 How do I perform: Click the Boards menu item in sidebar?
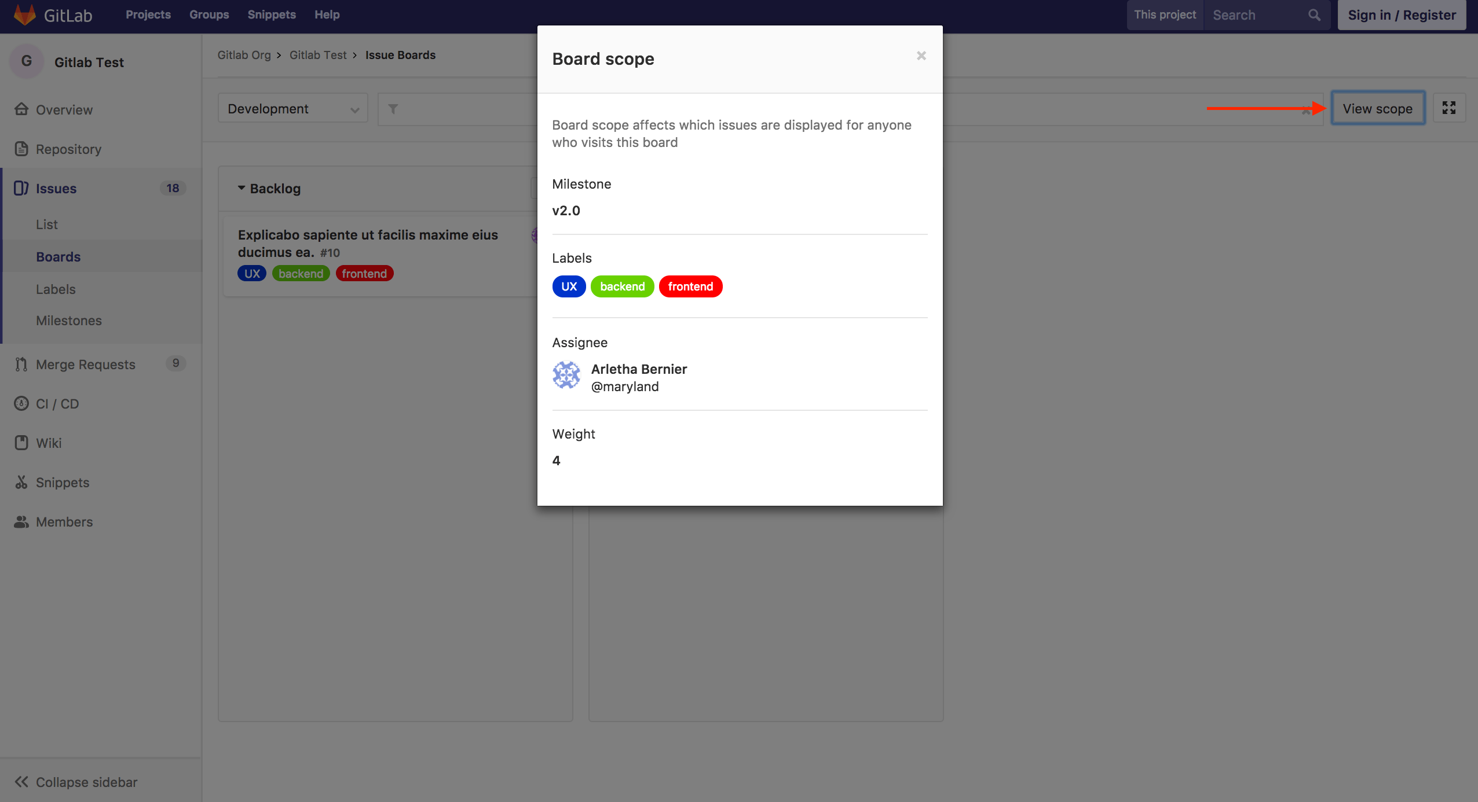point(57,256)
